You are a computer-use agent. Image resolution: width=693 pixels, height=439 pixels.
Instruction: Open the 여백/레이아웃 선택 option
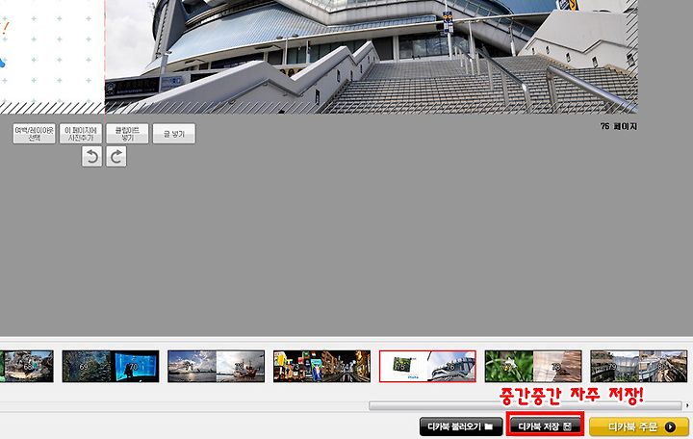(34, 134)
